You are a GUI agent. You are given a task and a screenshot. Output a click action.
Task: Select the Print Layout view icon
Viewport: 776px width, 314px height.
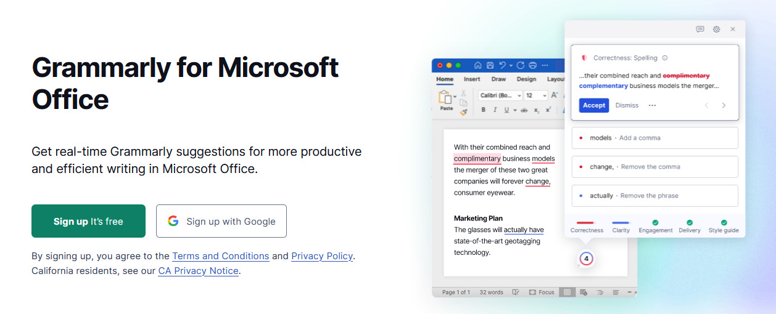[568, 292]
